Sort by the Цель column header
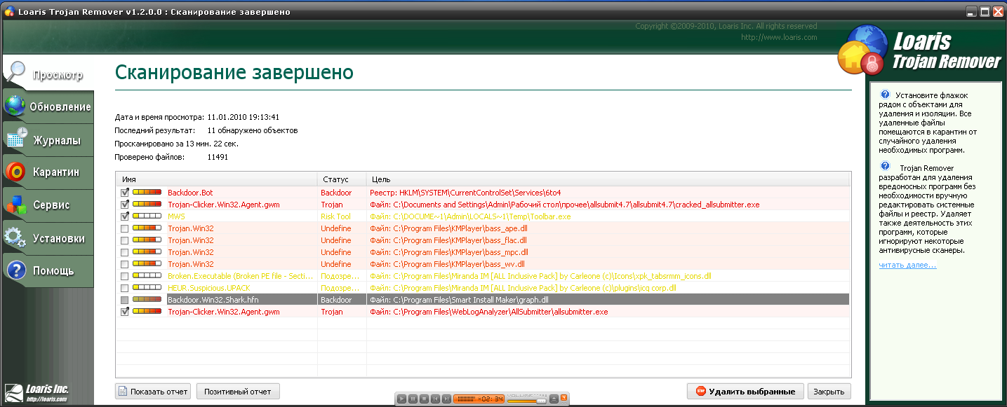The width and height of the screenshot is (1007, 407). 608,179
